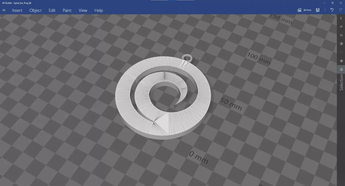The width and height of the screenshot is (345, 186).
Task: Undo the last action
Action: [x=332, y=10]
